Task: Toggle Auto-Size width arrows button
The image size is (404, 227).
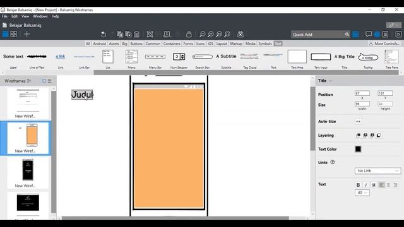Action: coord(358,122)
